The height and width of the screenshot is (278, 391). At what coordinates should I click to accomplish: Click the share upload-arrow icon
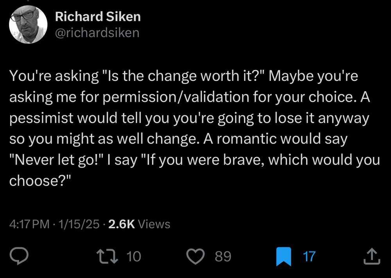(x=372, y=256)
